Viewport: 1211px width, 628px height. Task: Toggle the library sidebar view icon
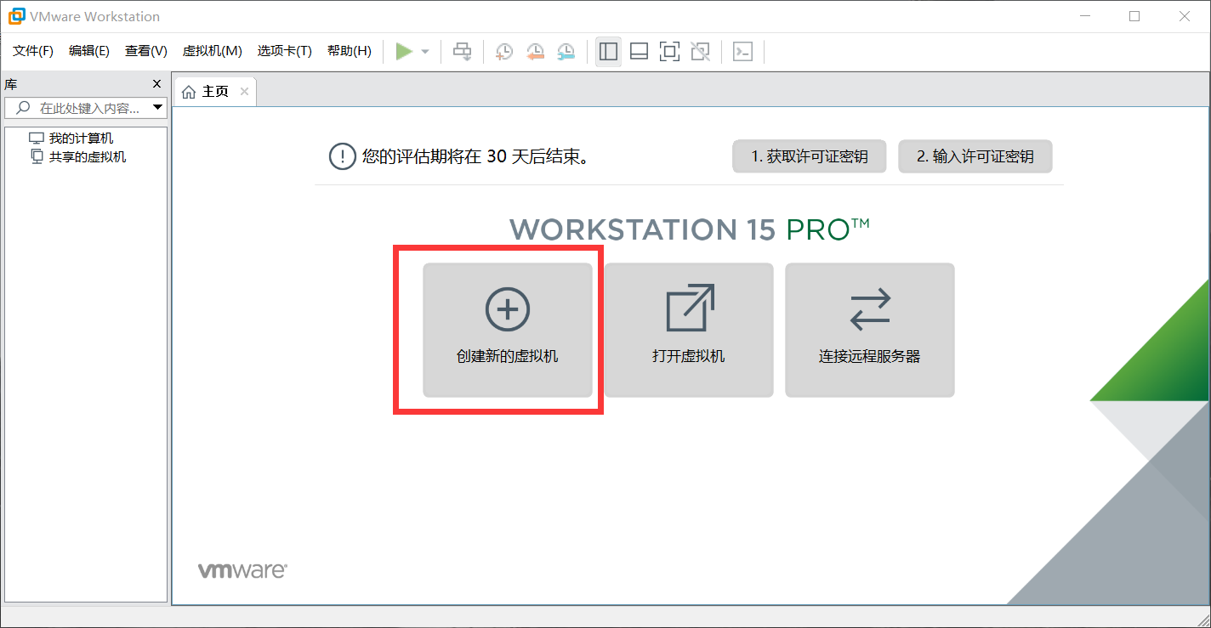click(x=608, y=52)
